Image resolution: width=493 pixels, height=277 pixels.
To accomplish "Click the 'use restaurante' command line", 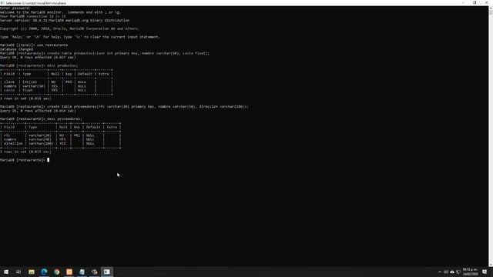I will [34, 45].
